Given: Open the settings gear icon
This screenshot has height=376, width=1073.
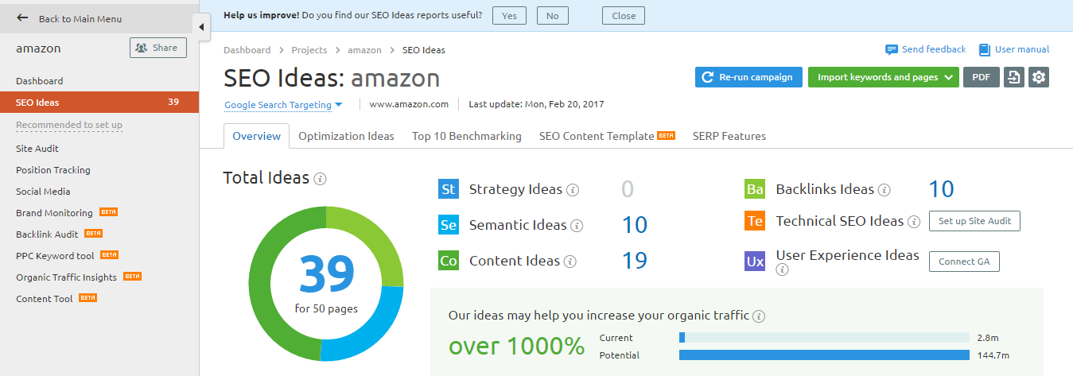Looking at the screenshot, I should pyautogui.click(x=1038, y=77).
